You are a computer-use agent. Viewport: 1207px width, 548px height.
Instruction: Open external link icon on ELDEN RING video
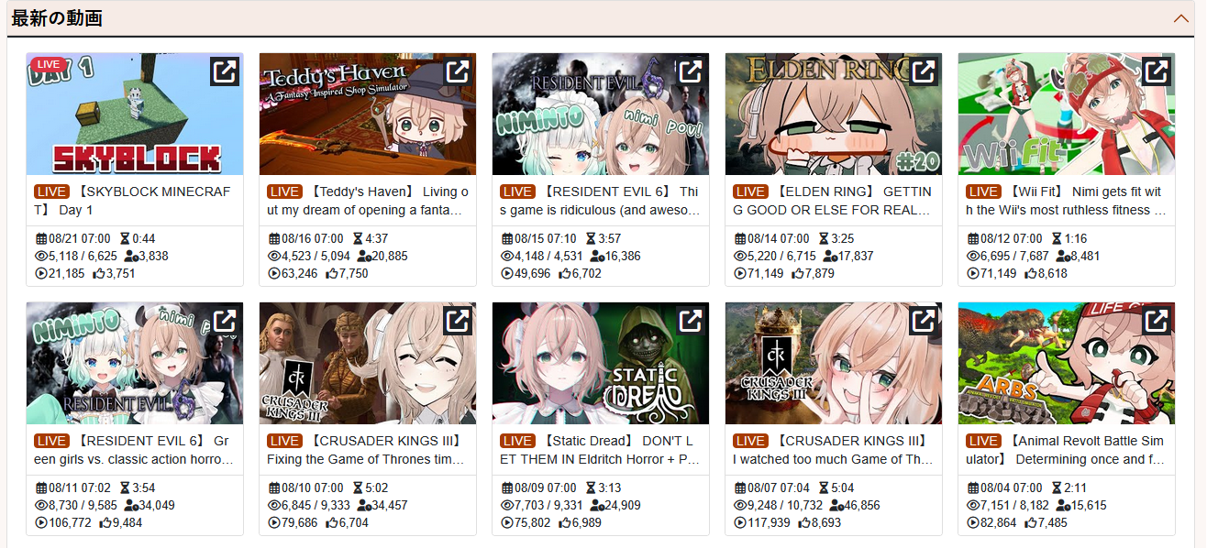(x=924, y=71)
